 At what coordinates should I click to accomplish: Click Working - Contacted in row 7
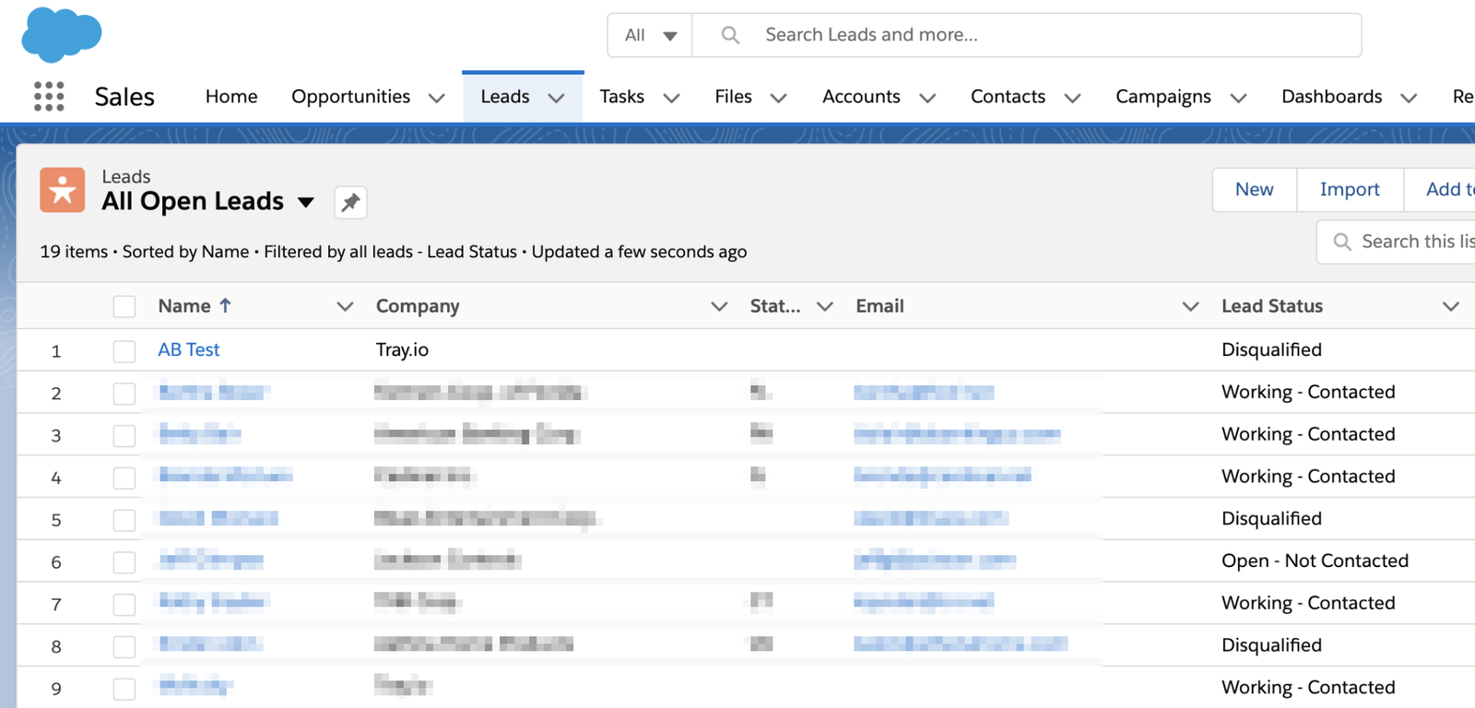point(1308,604)
